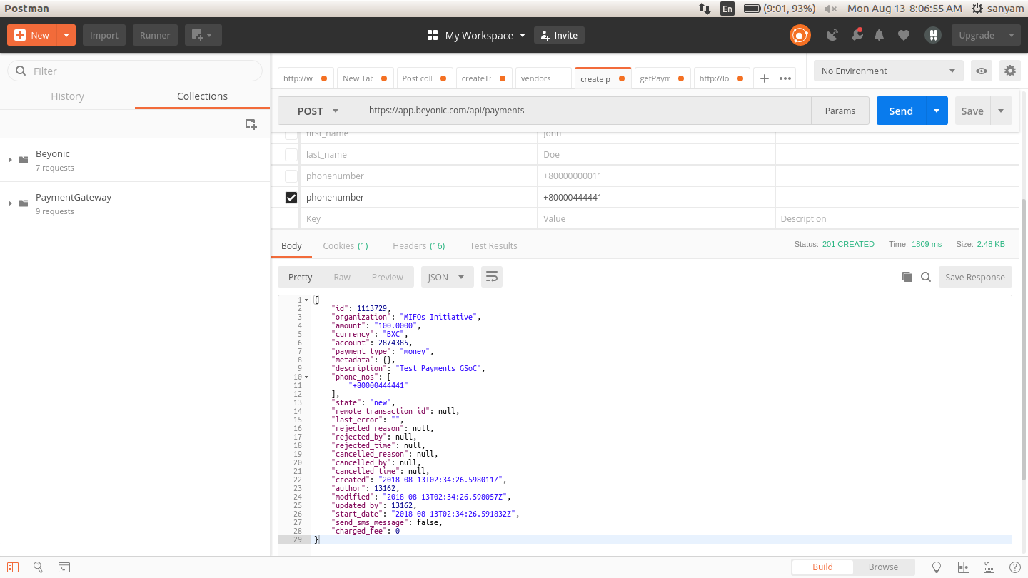The width and height of the screenshot is (1028, 578).
Task: Open the Send button dropdown arrow
Action: pyautogui.click(x=937, y=111)
